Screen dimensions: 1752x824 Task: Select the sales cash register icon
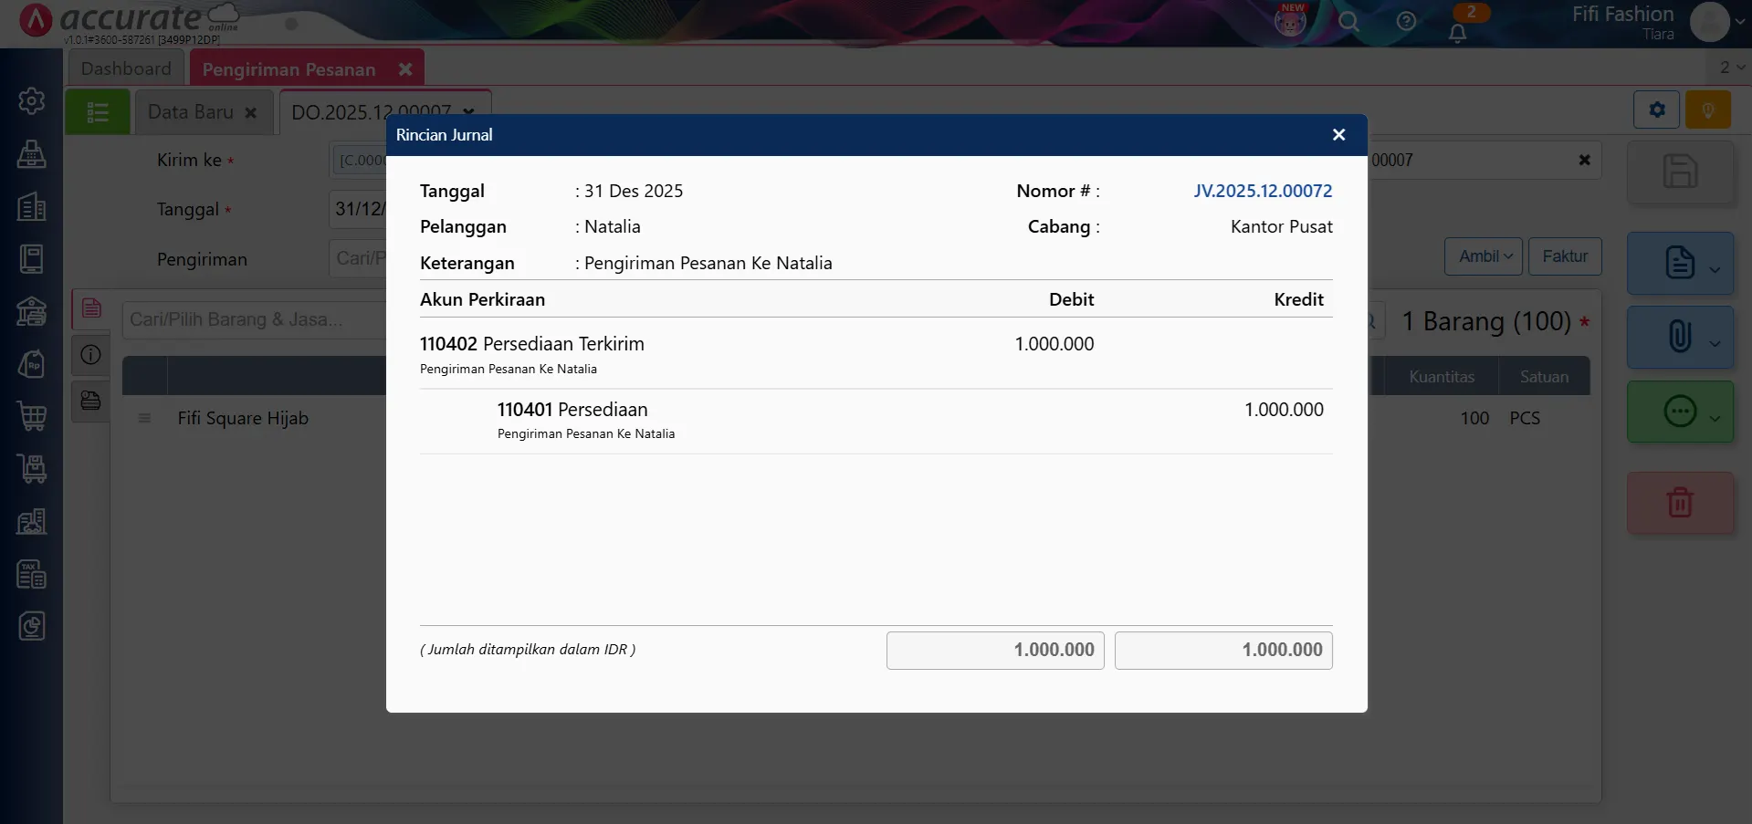[32, 154]
